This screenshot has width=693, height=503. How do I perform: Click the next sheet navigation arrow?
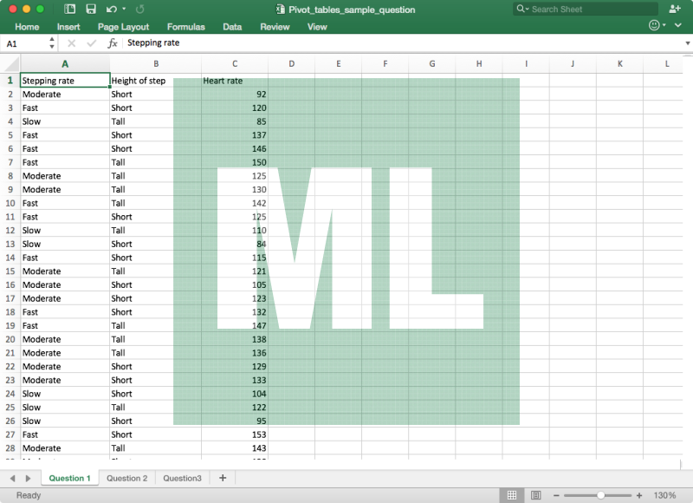pyautogui.click(x=28, y=478)
